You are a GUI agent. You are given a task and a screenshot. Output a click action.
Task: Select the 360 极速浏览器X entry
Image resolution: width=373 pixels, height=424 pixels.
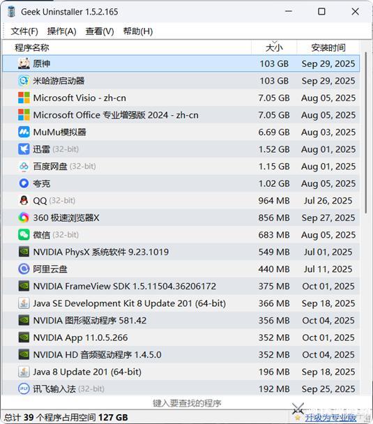[x=66, y=218]
